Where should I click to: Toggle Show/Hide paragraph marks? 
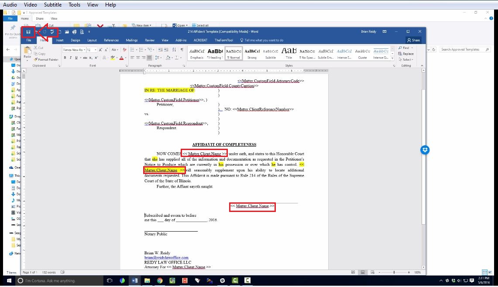point(182,50)
